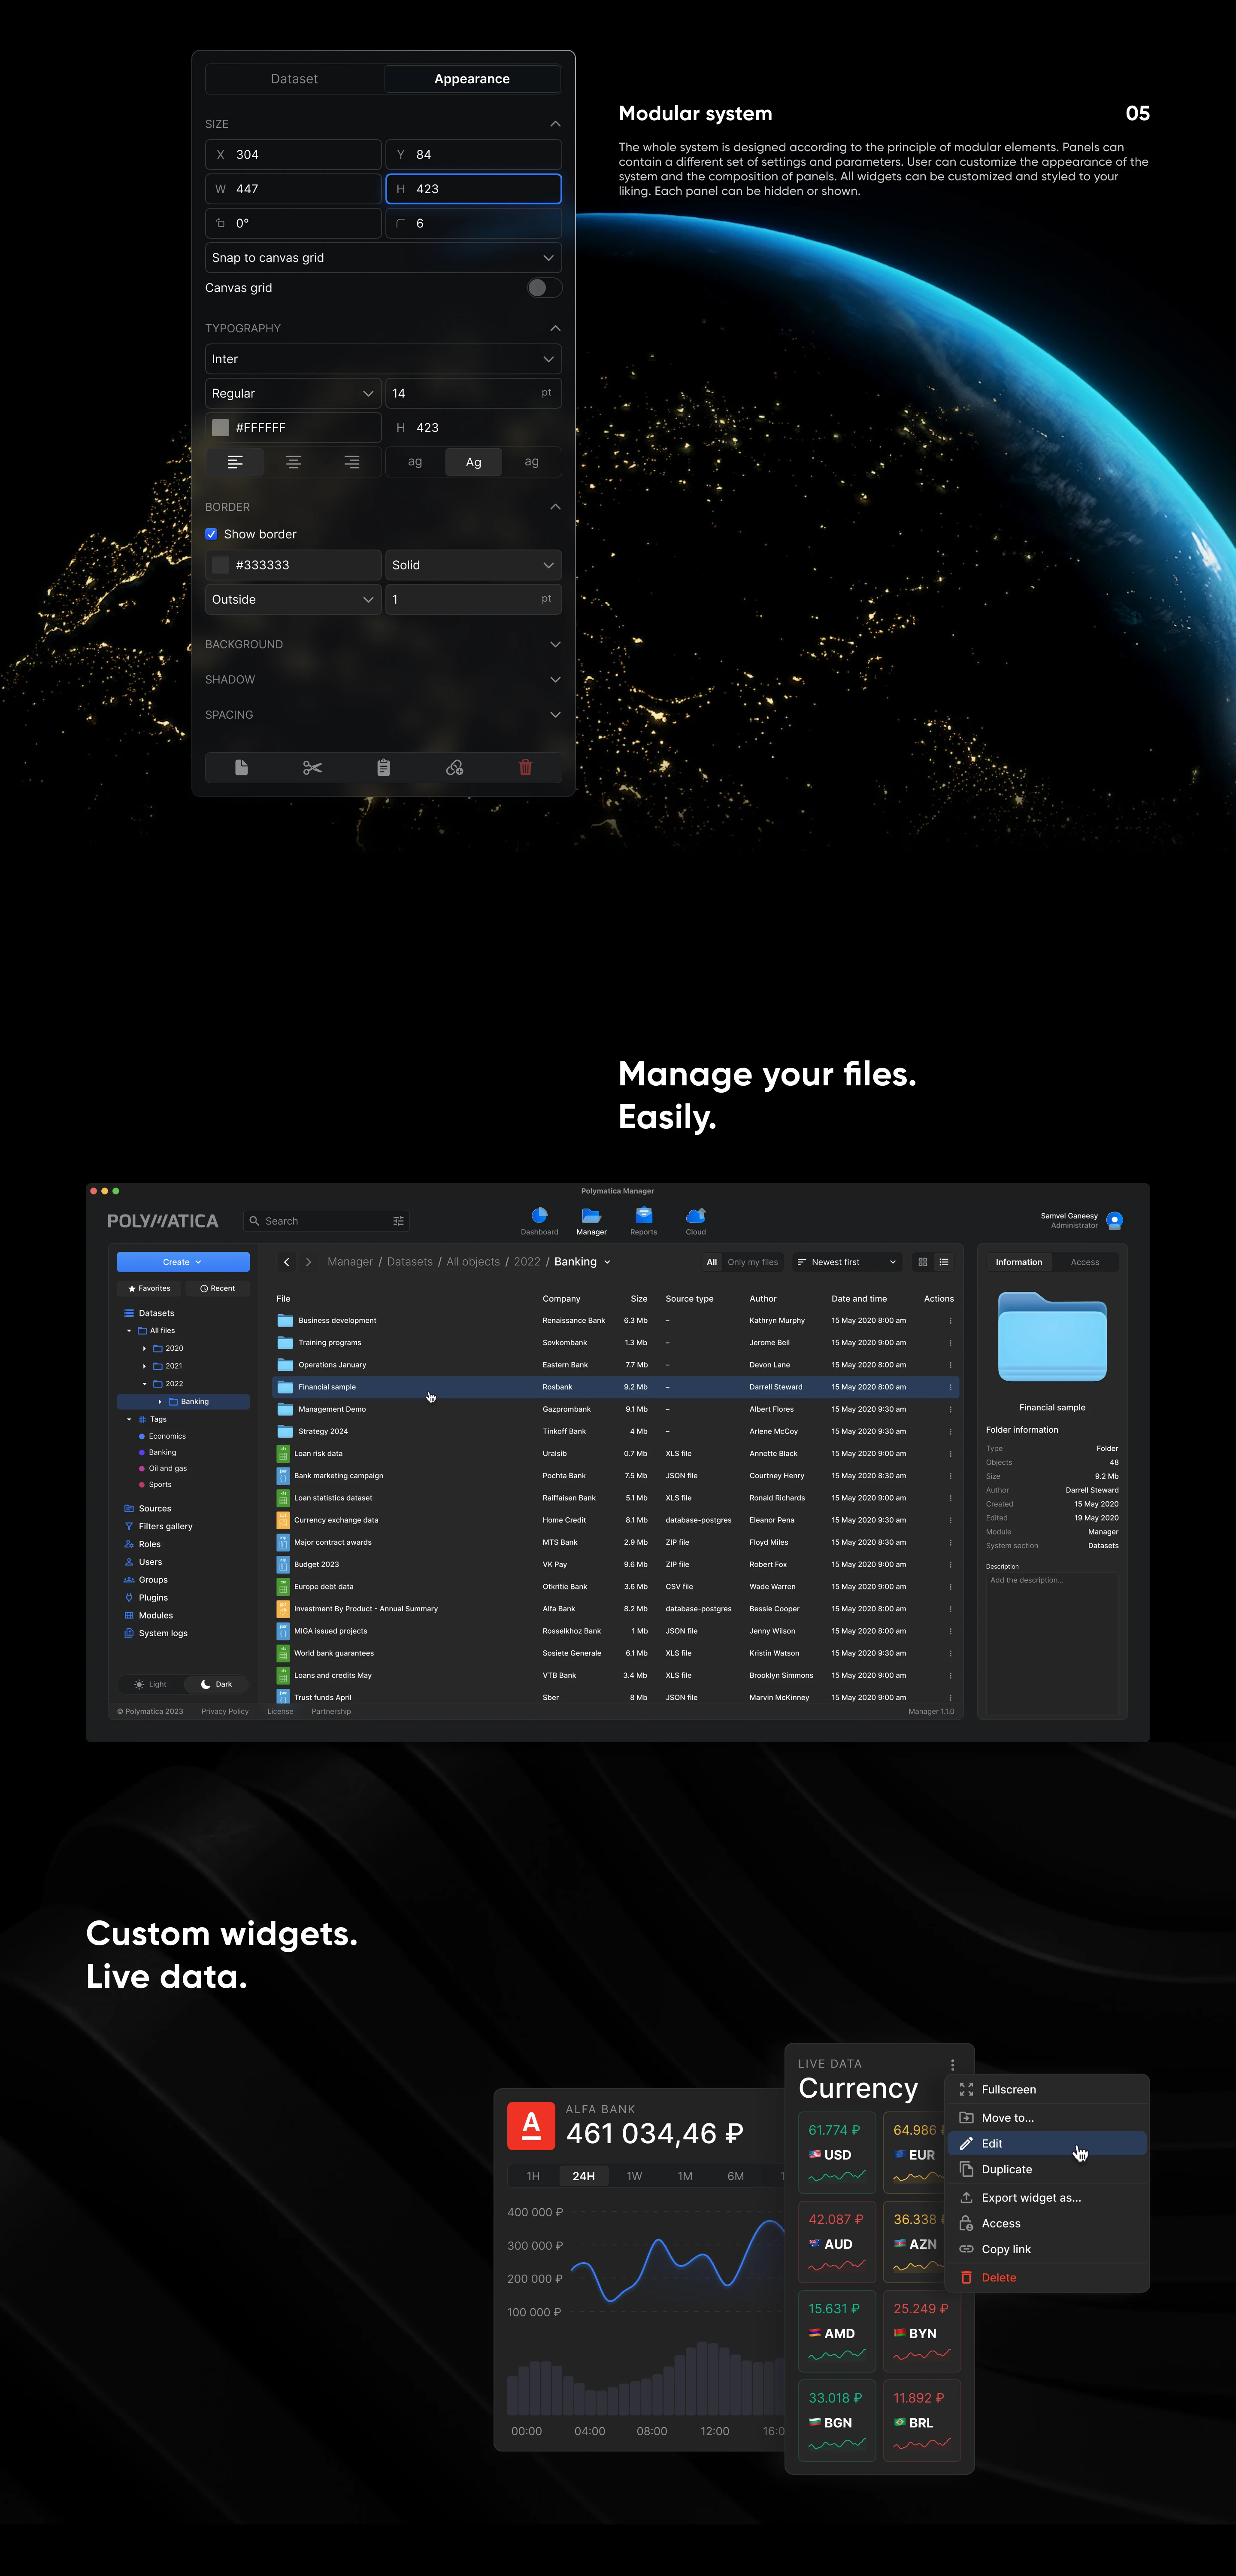This screenshot has height=2576, width=1236.
Task: Open the Newest first sort dropdown
Action: pos(847,1262)
